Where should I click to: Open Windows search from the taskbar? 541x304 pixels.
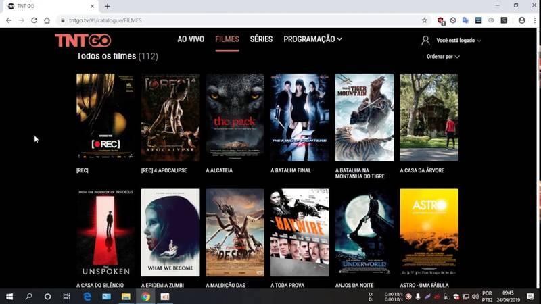tap(28, 297)
